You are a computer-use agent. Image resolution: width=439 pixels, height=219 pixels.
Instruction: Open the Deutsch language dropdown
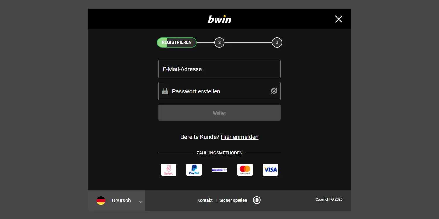tap(116, 201)
